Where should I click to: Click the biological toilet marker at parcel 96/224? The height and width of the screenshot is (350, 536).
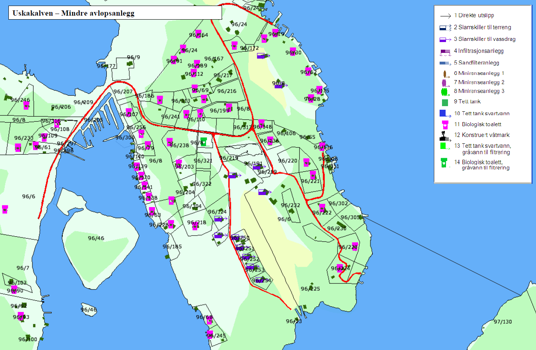pyautogui.click(x=340, y=268)
